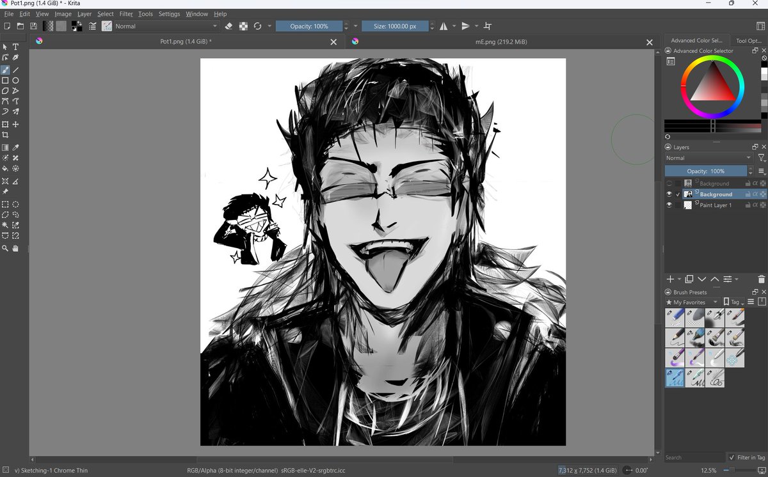Viewport: 768px width, 477px height.
Task: Select the Freehand Brush tool
Action: coord(5,70)
